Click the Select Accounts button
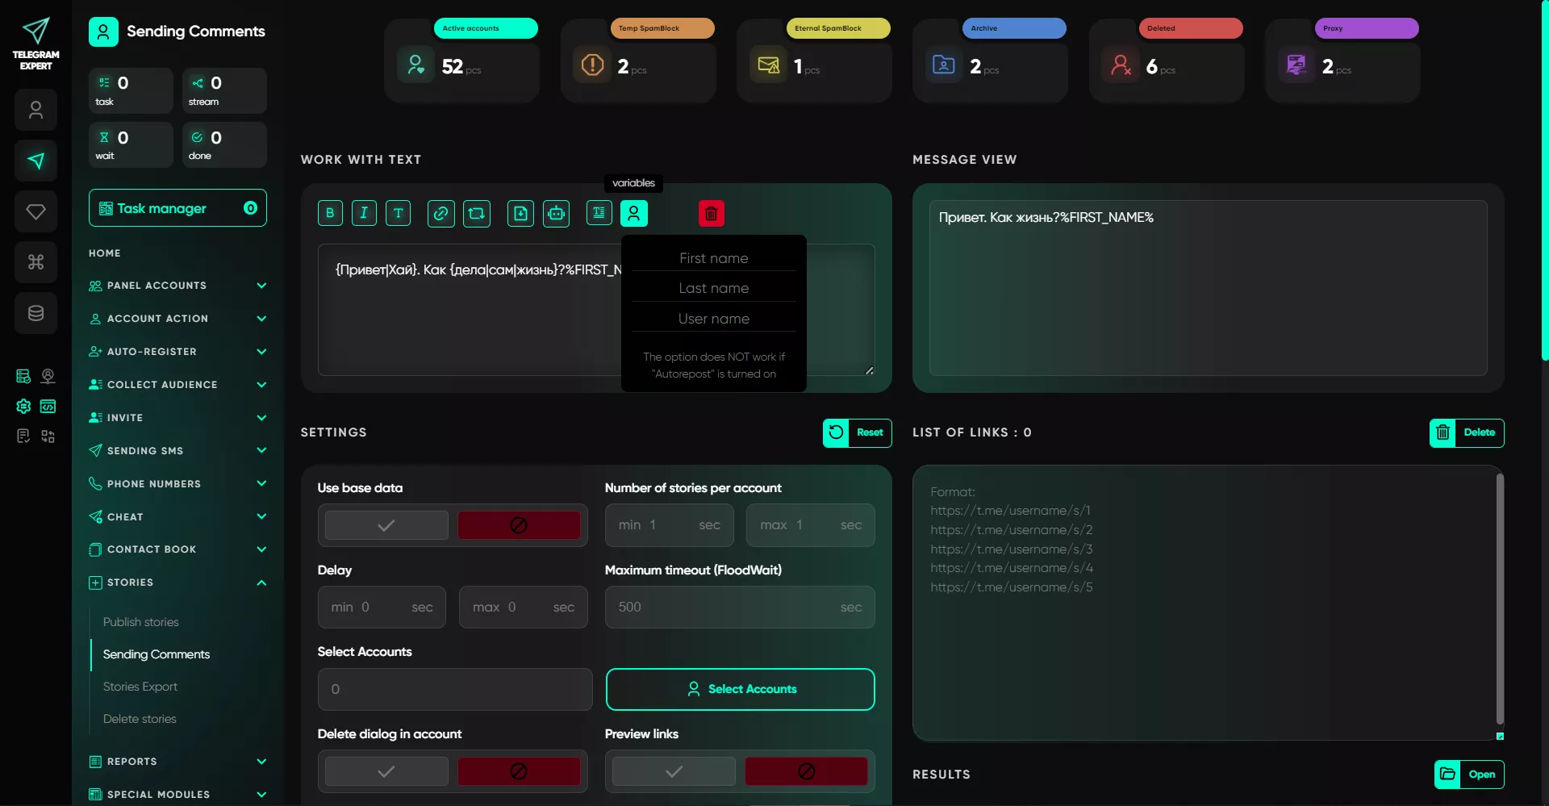Viewport: 1549px width, 806px height. tap(740, 689)
